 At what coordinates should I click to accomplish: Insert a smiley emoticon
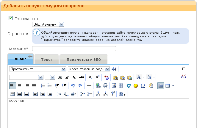(x=136, y=86)
